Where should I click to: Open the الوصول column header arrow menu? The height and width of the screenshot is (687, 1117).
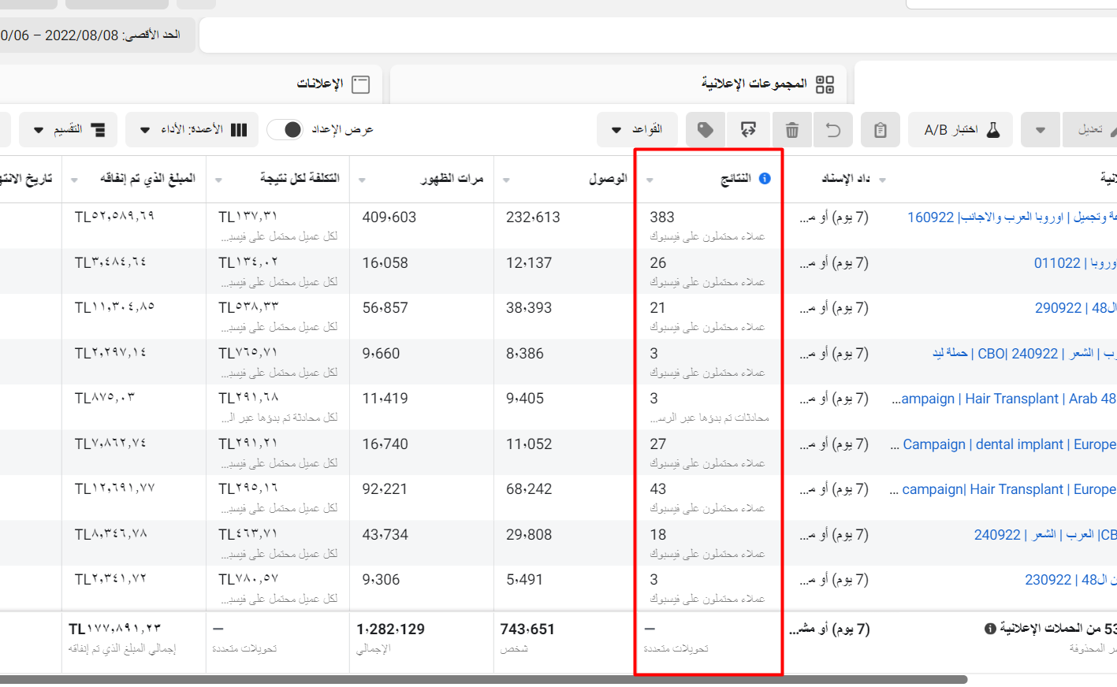(506, 180)
